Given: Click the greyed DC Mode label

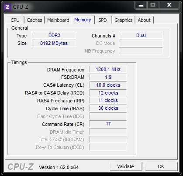Looking at the screenshot, I should [106, 43].
